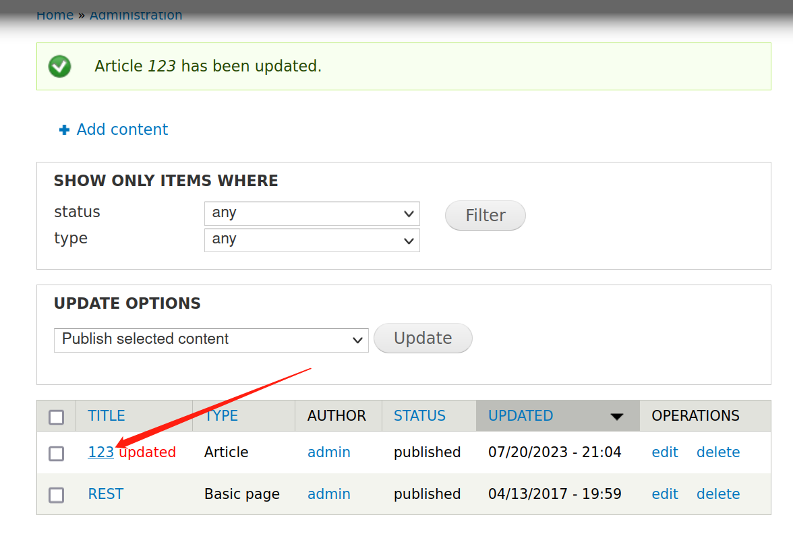Open the 123 article title link
Screen dimensions: 793x534
coord(100,452)
